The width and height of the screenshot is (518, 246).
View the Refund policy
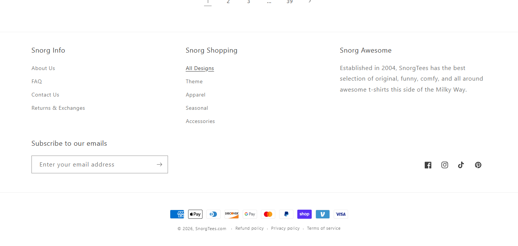pyautogui.click(x=250, y=228)
